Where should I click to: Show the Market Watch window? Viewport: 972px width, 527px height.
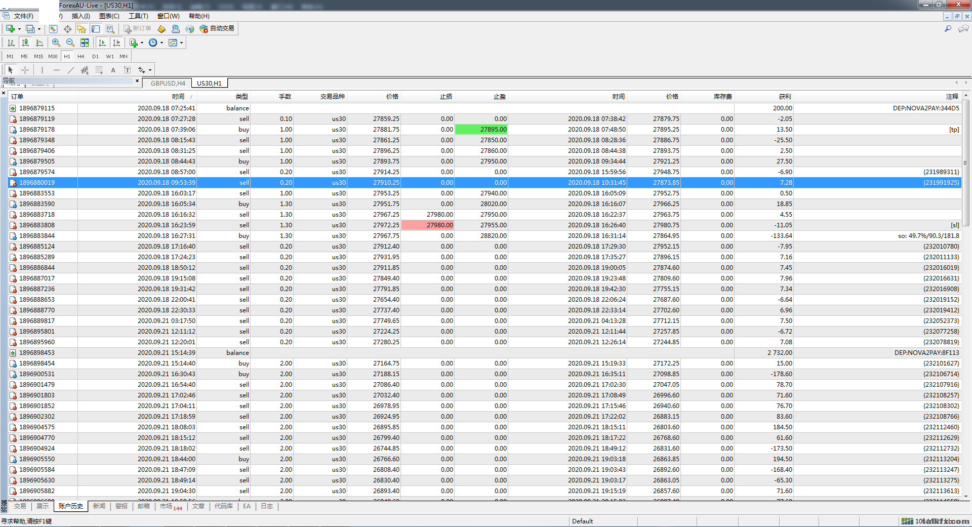[x=53, y=29]
